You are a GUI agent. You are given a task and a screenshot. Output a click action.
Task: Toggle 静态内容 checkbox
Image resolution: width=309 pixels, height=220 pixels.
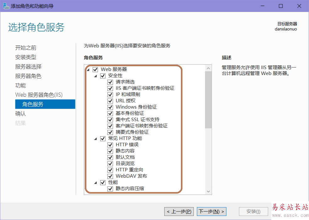pyautogui.click(x=110, y=151)
